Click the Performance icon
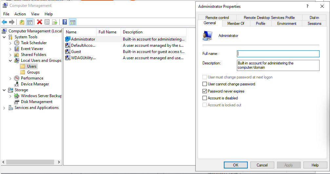This screenshot has height=174, width=330. pyautogui.click(x=17, y=78)
